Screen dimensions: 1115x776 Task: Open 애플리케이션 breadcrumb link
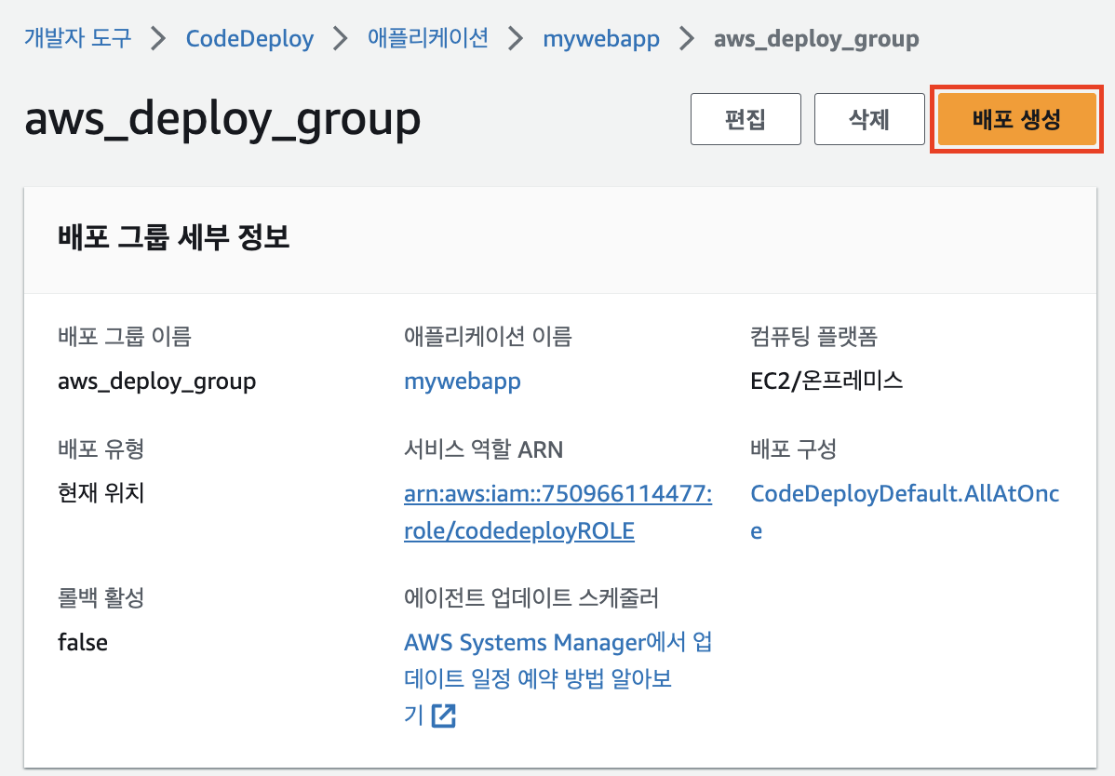428,37
